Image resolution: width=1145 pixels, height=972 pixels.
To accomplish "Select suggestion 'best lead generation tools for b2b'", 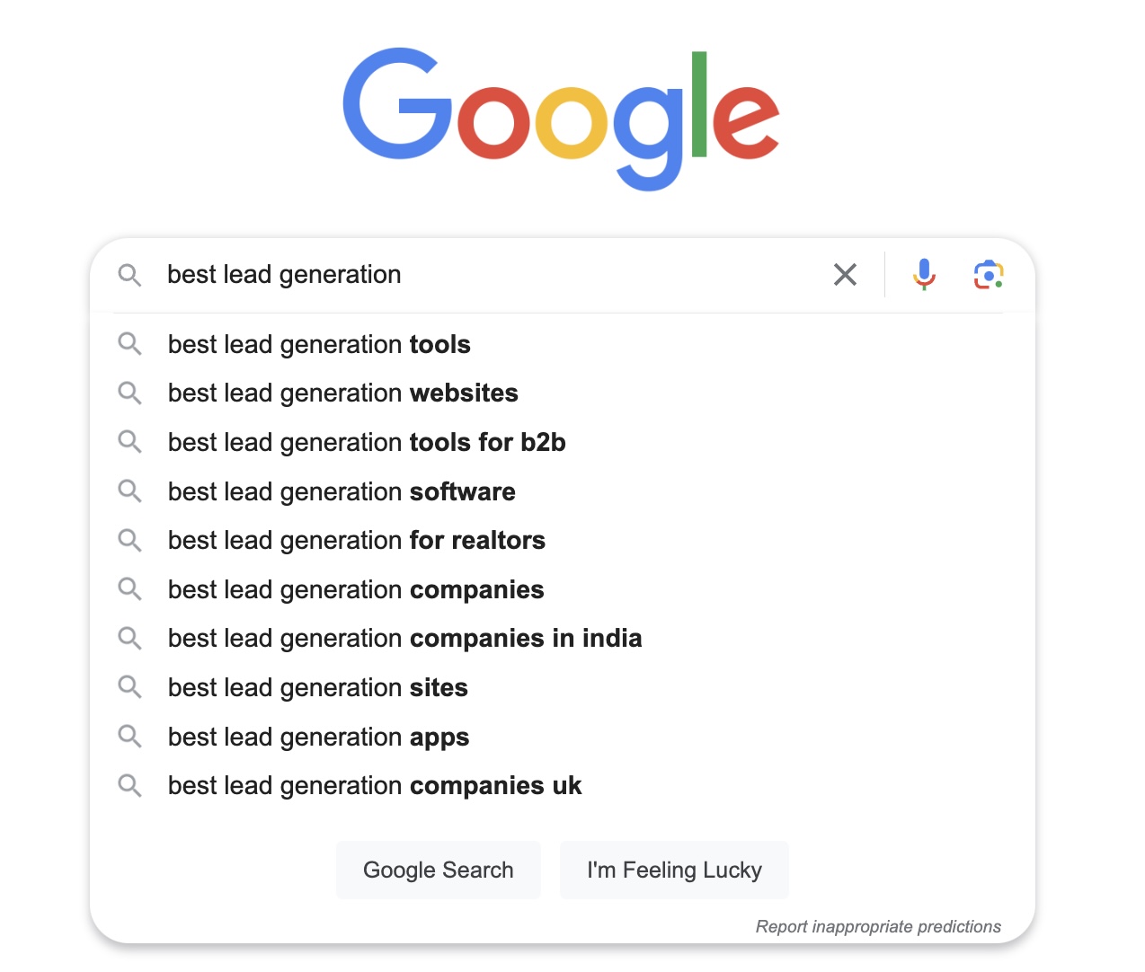I will click(367, 442).
